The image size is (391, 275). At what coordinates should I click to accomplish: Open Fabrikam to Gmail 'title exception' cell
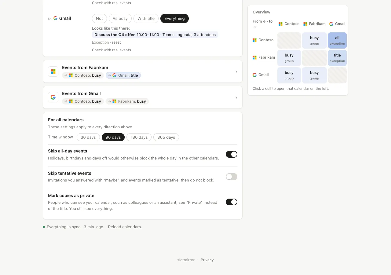pos(337,58)
